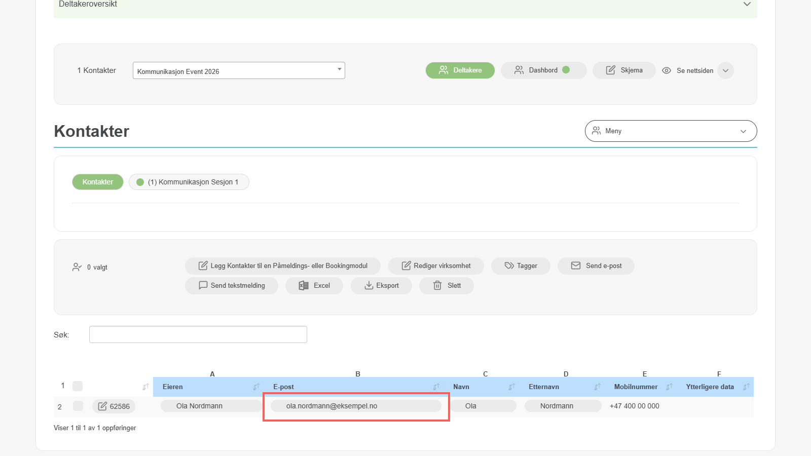This screenshot has width=811, height=456.
Task: Click Send e-post button
Action: point(596,266)
